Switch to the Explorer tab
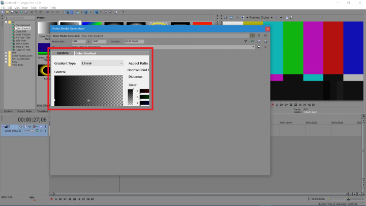The width and height of the screenshot is (366, 206). tap(8, 111)
